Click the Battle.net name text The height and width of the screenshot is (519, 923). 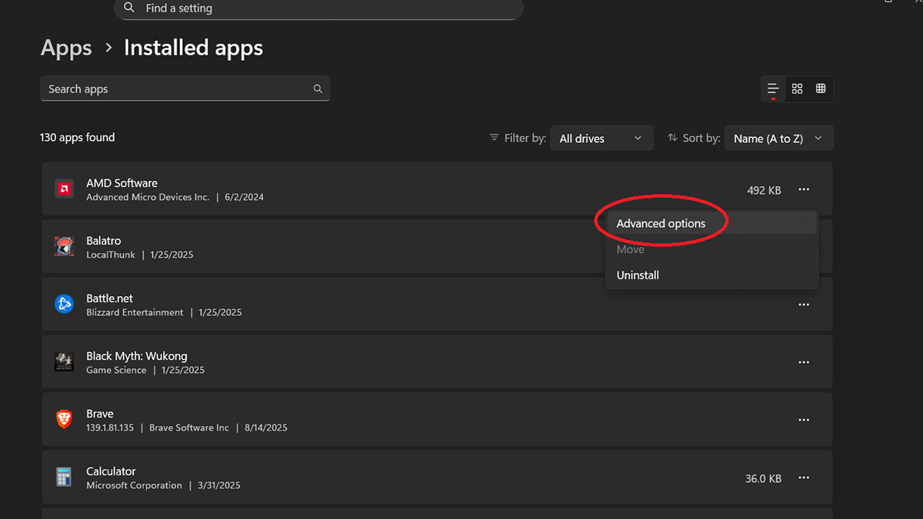110,298
